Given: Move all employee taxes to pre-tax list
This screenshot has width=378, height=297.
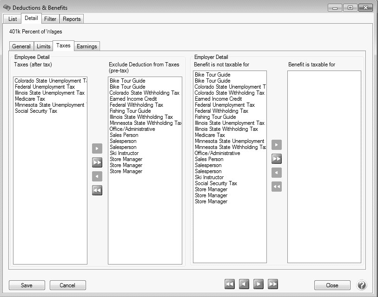Looking at the screenshot, I should point(97,162).
